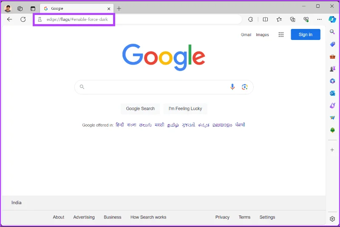Open sidebar Designer purple icon
This screenshot has width=340, height=227.
(332, 105)
